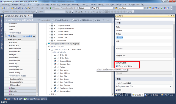Click the date icon beside Order Date
Screen dimensions: 176x104
pos(55,58)
